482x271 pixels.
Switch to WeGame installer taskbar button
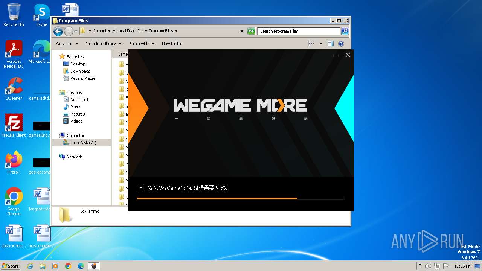tap(94, 266)
